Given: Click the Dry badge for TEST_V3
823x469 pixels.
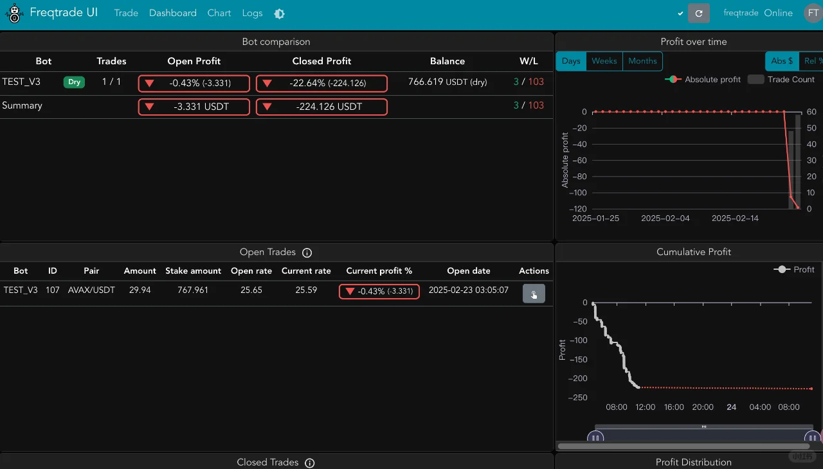Looking at the screenshot, I should pyautogui.click(x=74, y=82).
